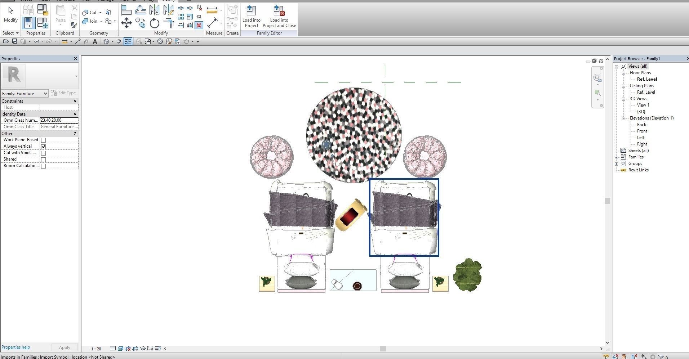Close the Properties panel
689x359 pixels.
75,59
